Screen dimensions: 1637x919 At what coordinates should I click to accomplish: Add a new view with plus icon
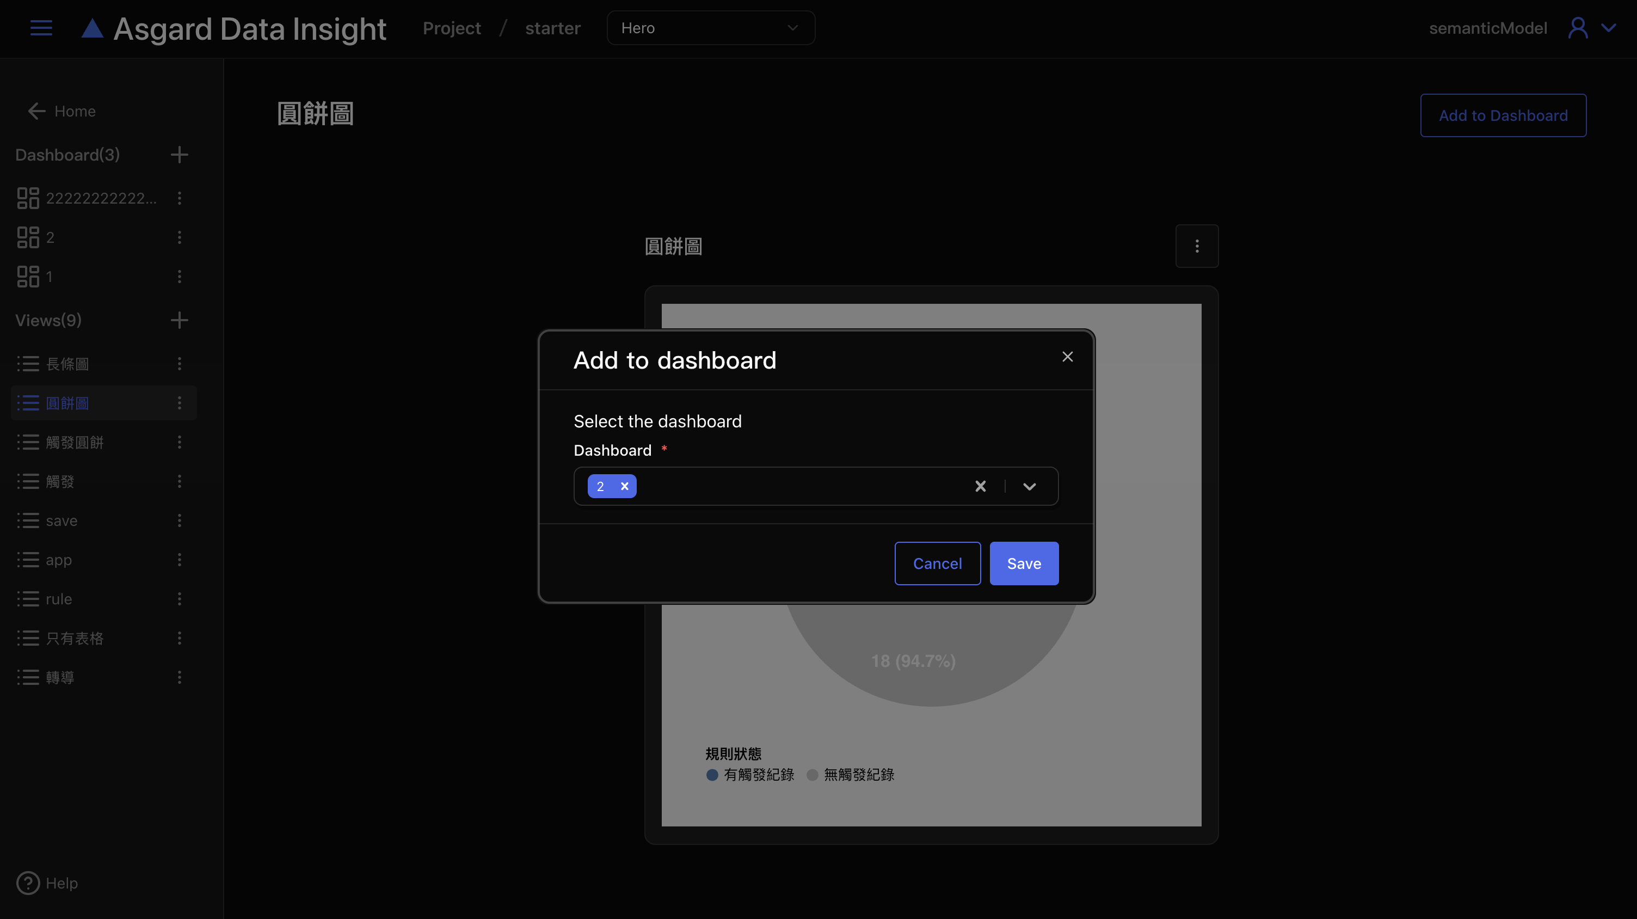pos(179,320)
